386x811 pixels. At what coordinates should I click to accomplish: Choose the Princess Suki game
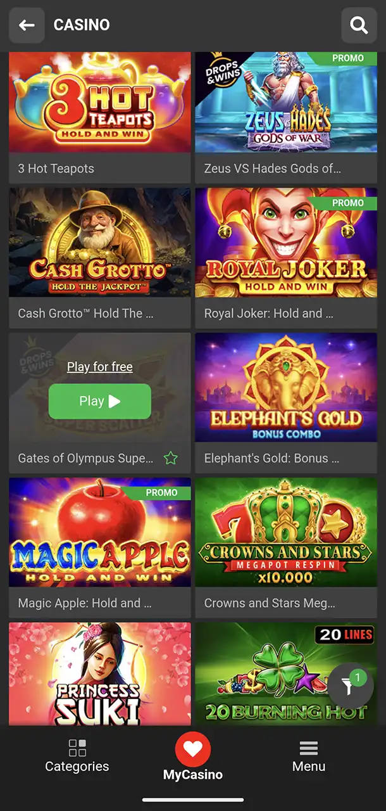(x=100, y=674)
